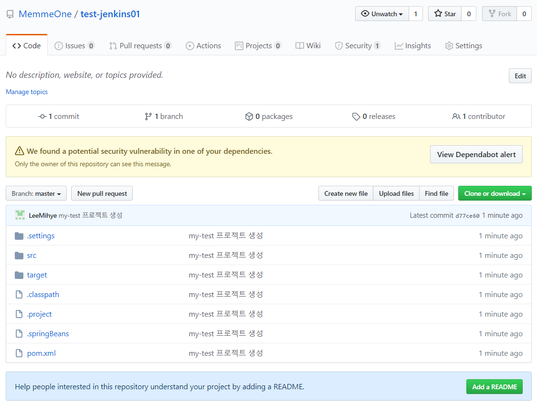Click LeeMihye's avatar identicon
Image resolution: width=537 pixels, height=405 pixels.
click(x=20, y=215)
